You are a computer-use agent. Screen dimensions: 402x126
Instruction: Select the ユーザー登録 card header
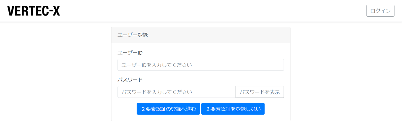201,35
